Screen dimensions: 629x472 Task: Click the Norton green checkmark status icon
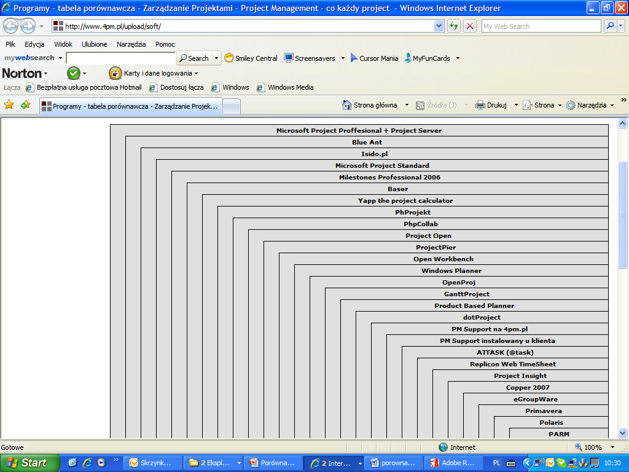74,73
